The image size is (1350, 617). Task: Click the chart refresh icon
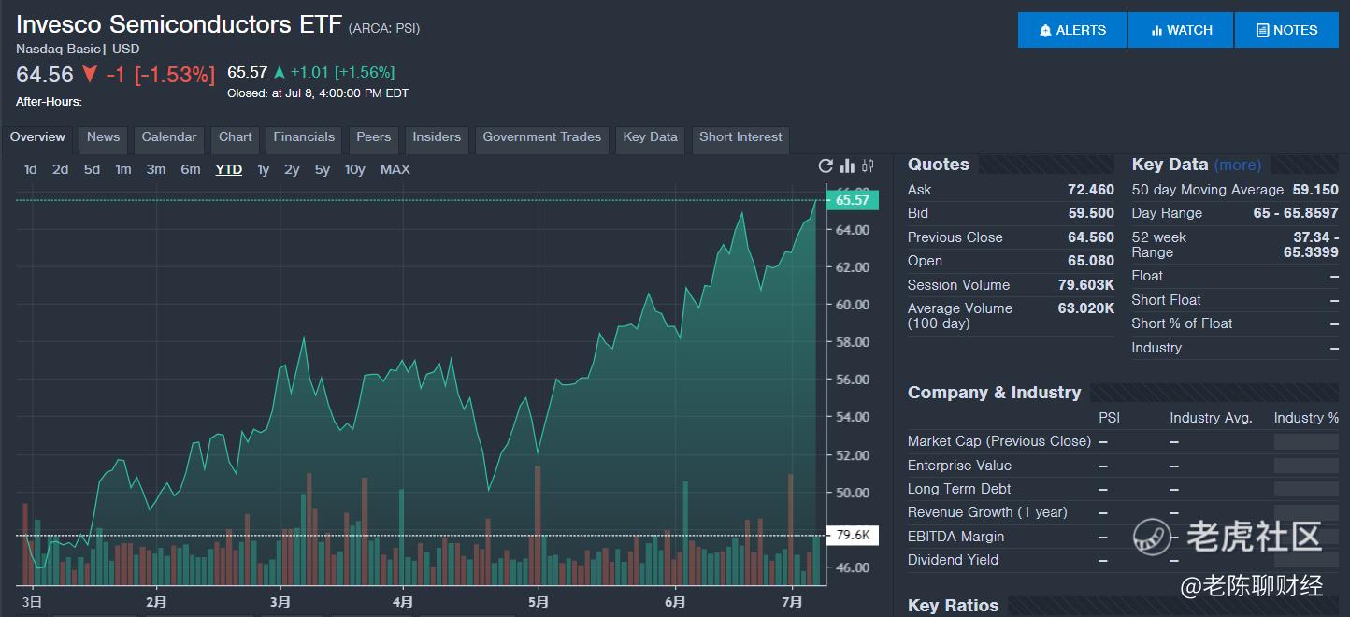click(826, 166)
